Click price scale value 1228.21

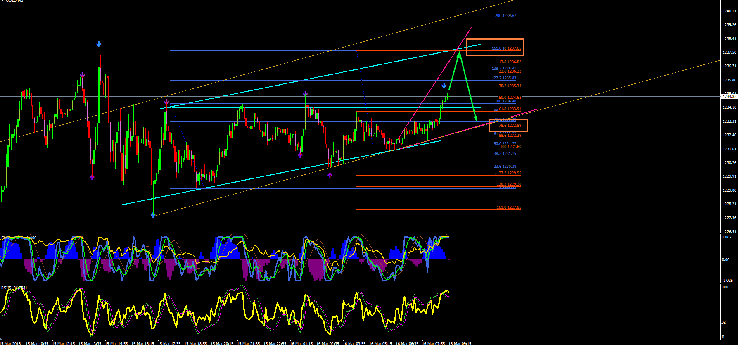[x=730, y=204]
